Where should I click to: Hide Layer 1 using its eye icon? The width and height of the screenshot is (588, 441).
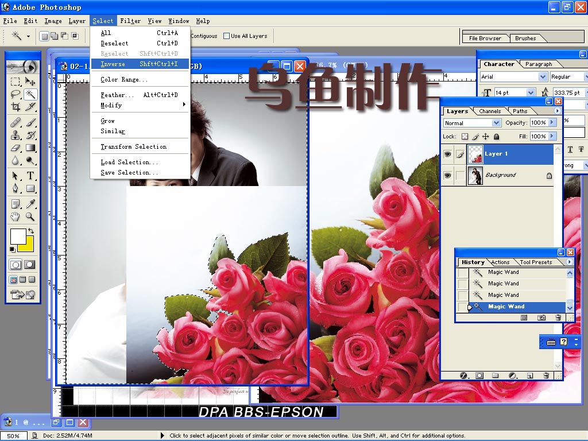[447, 154]
